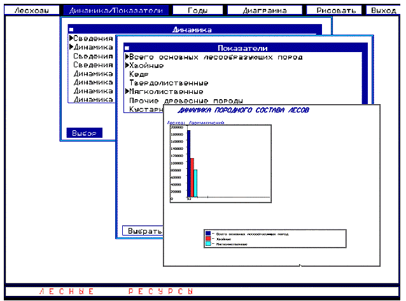Click the red bar in the chart
406x301 pixels.
tap(192, 178)
